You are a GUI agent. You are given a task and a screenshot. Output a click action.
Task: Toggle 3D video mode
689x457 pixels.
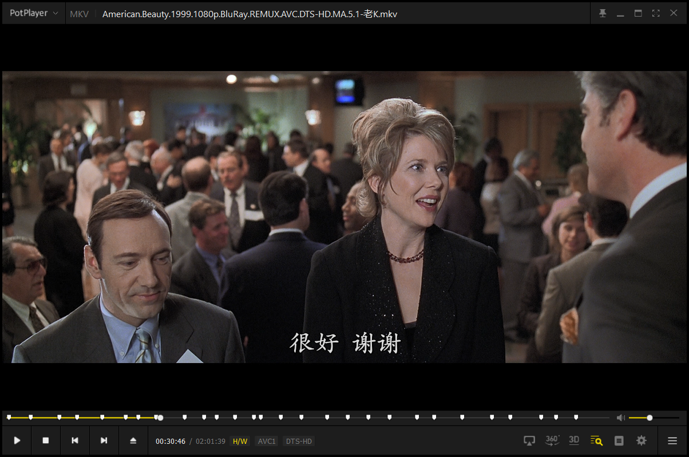pos(574,440)
